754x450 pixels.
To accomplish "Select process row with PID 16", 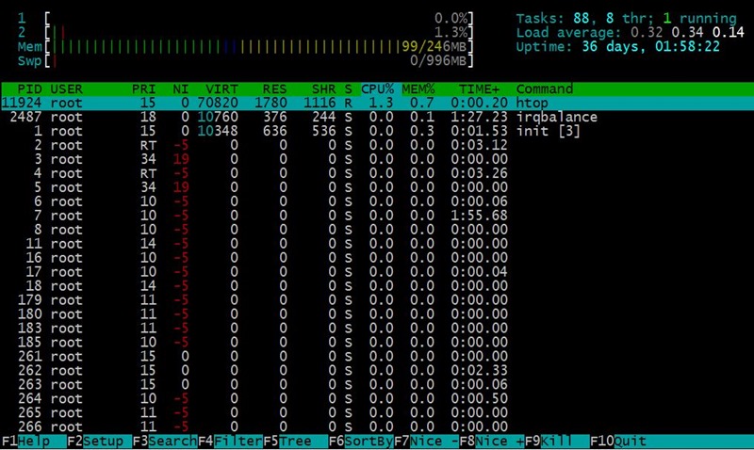I will point(377,258).
